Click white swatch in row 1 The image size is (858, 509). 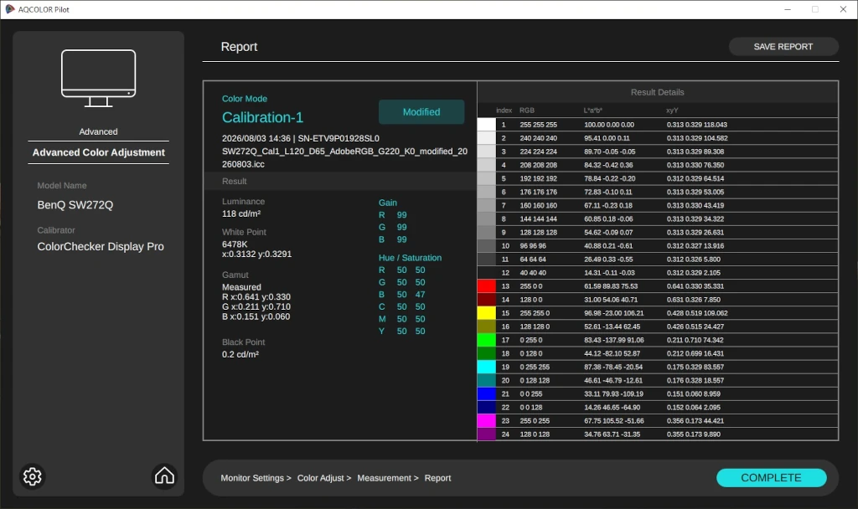(487, 125)
